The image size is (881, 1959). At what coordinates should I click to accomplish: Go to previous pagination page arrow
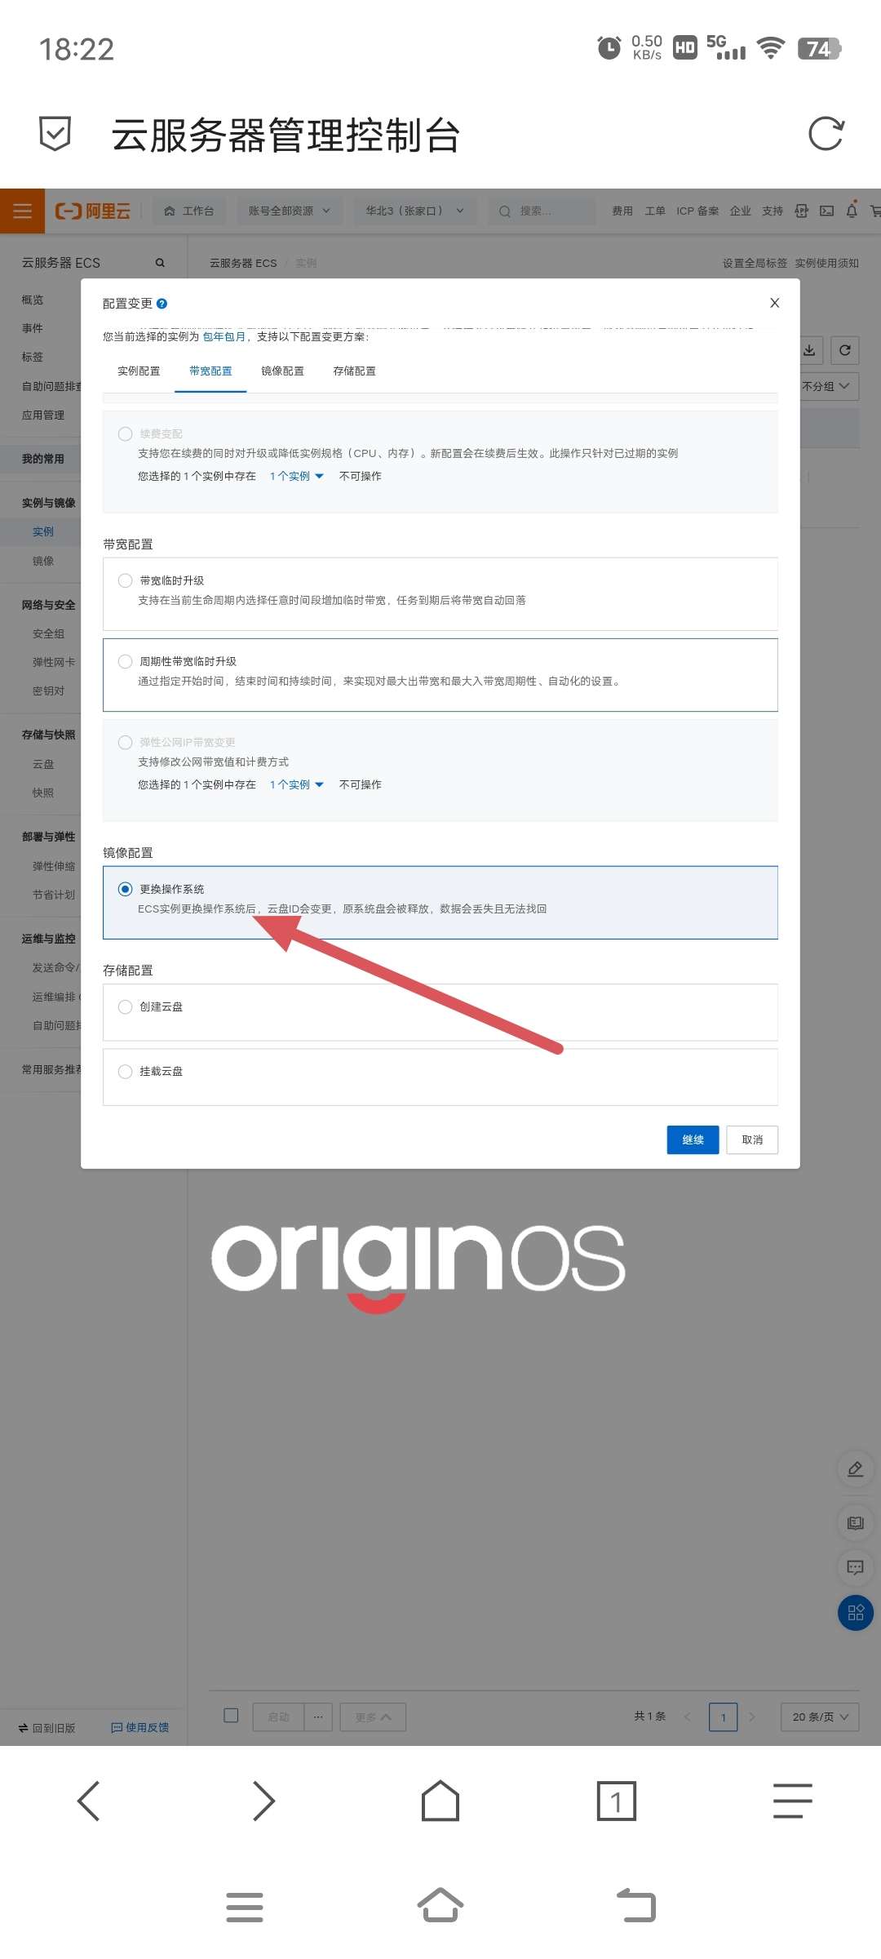[x=687, y=1717]
